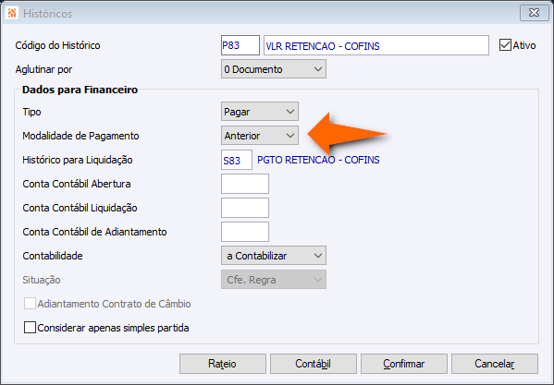Expand Modalidade de Pagamento dropdown
The image size is (554, 385).
(x=260, y=136)
